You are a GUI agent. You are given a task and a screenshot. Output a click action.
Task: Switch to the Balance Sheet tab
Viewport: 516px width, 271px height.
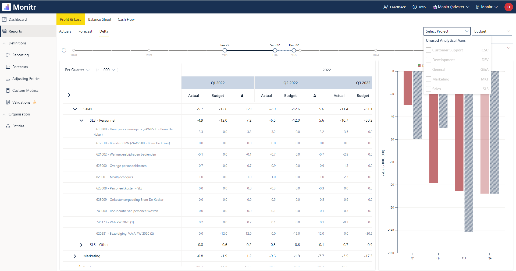[x=99, y=19]
